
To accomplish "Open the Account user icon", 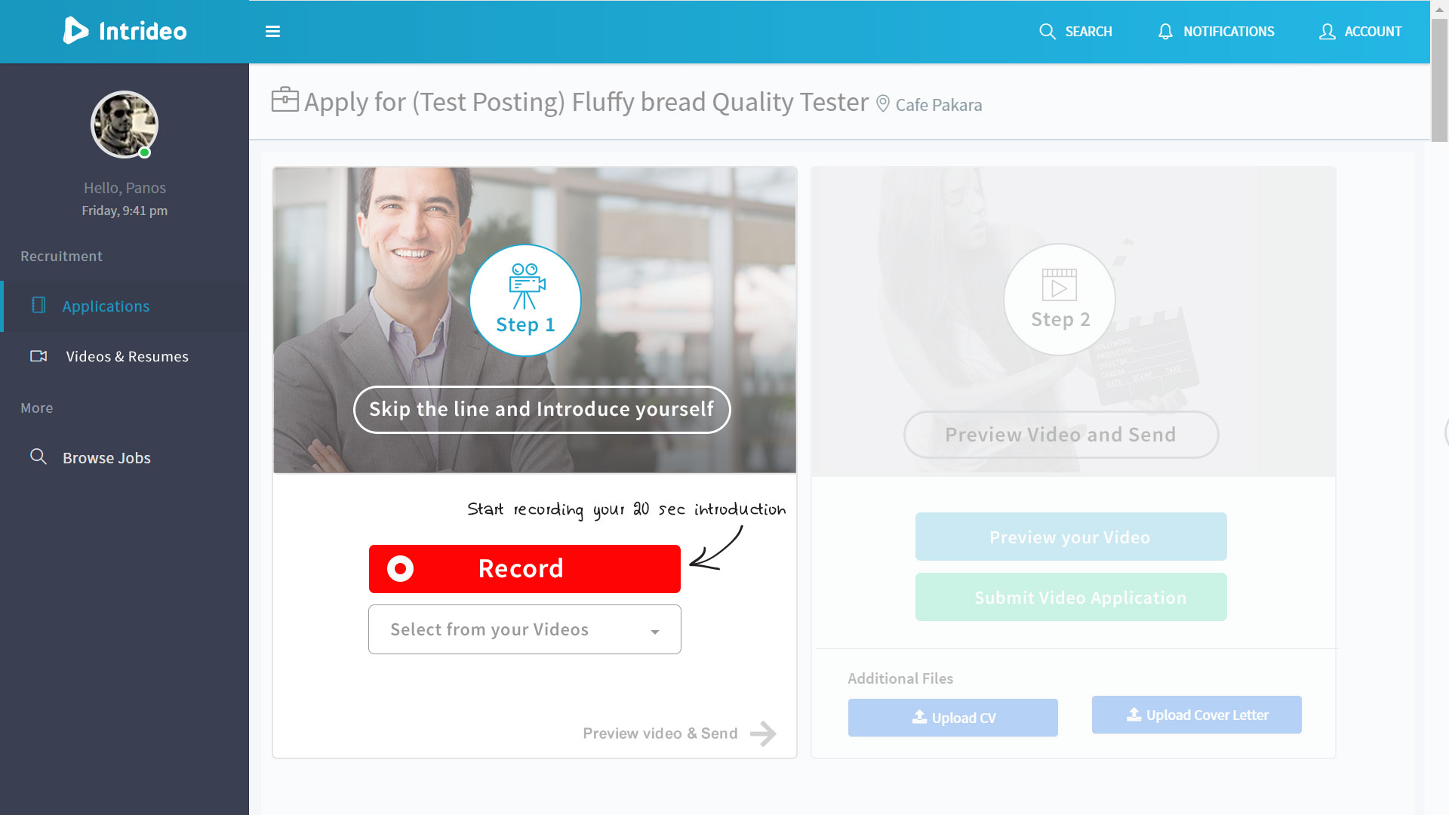I will [1327, 32].
